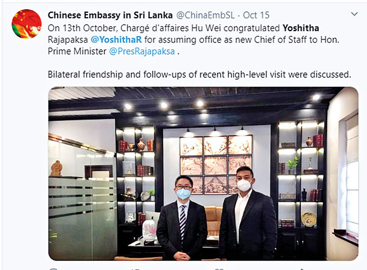Image resolution: width=367 pixels, height=270 pixels.
Task: Expand the tweet options chevron menu
Action: [355, 14]
